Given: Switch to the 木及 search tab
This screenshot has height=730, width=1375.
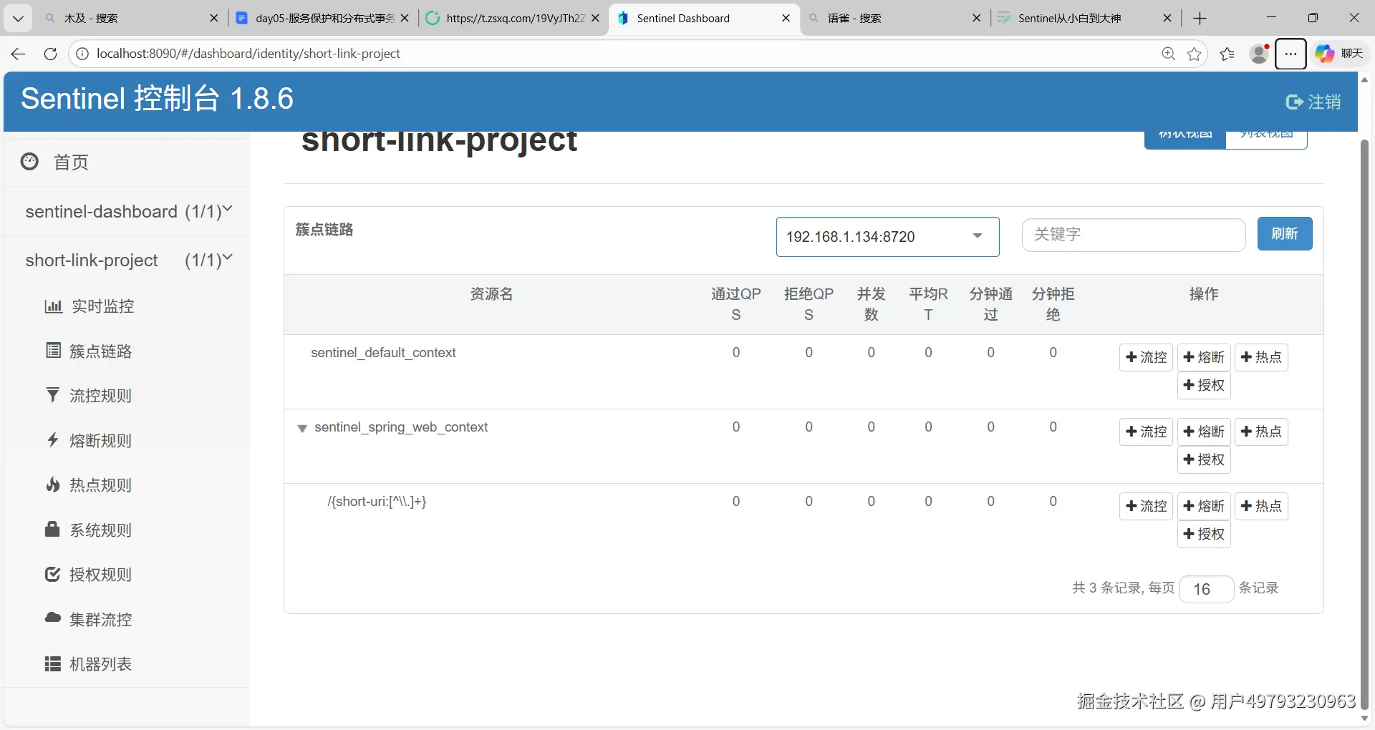Looking at the screenshot, I should tap(132, 19).
